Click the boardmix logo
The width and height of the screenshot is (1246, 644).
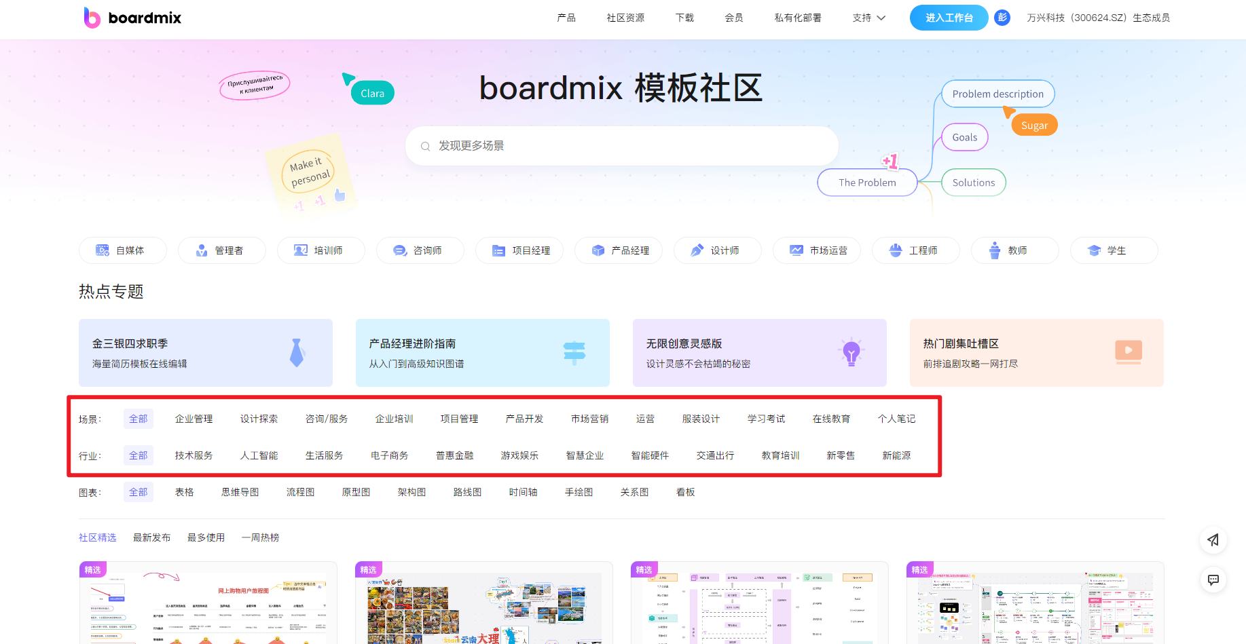[x=132, y=17]
